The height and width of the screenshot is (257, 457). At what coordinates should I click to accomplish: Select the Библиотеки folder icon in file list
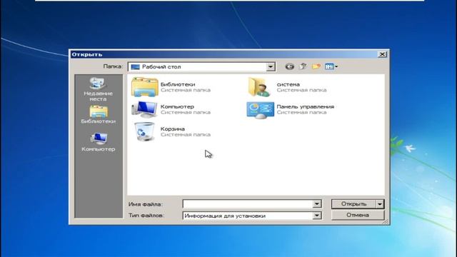pos(144,87)
